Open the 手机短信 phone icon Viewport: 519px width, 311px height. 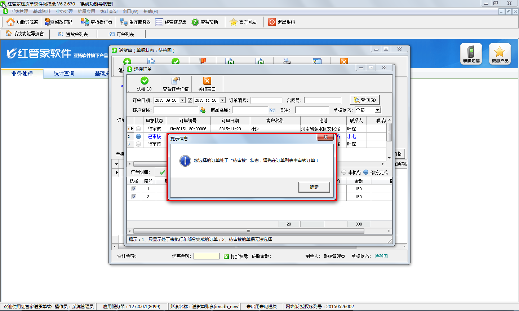(x=471, y=54)
